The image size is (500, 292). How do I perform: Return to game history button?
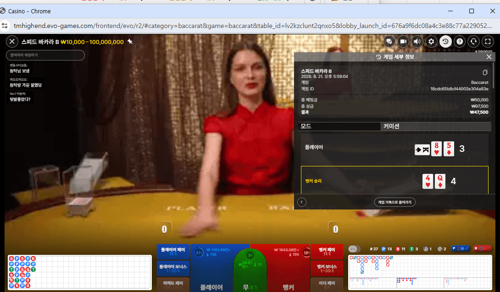click(394, 202)
